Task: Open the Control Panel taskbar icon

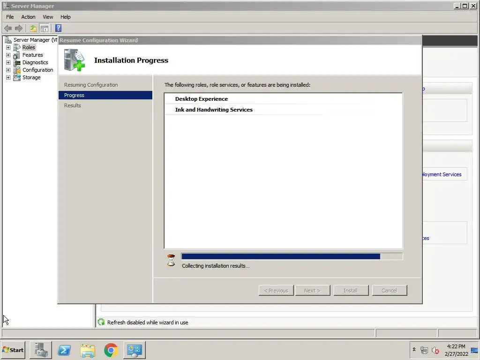Action: 135,350
